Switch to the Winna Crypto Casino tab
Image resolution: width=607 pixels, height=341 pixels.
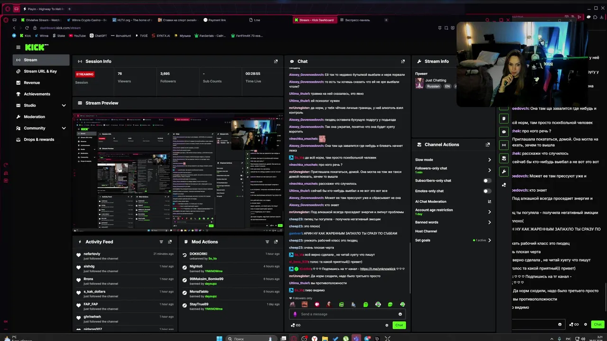click(86, 20)
